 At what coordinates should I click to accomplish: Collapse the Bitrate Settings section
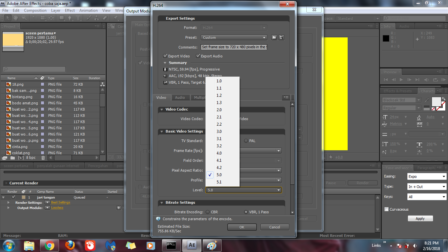click(x=162, y=202)
